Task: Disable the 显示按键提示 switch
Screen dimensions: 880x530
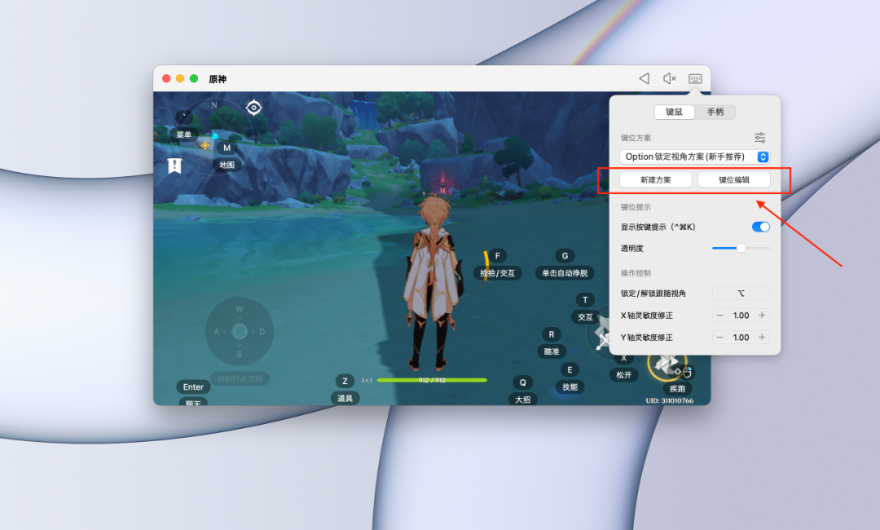Action: click(x=760, y=227)
